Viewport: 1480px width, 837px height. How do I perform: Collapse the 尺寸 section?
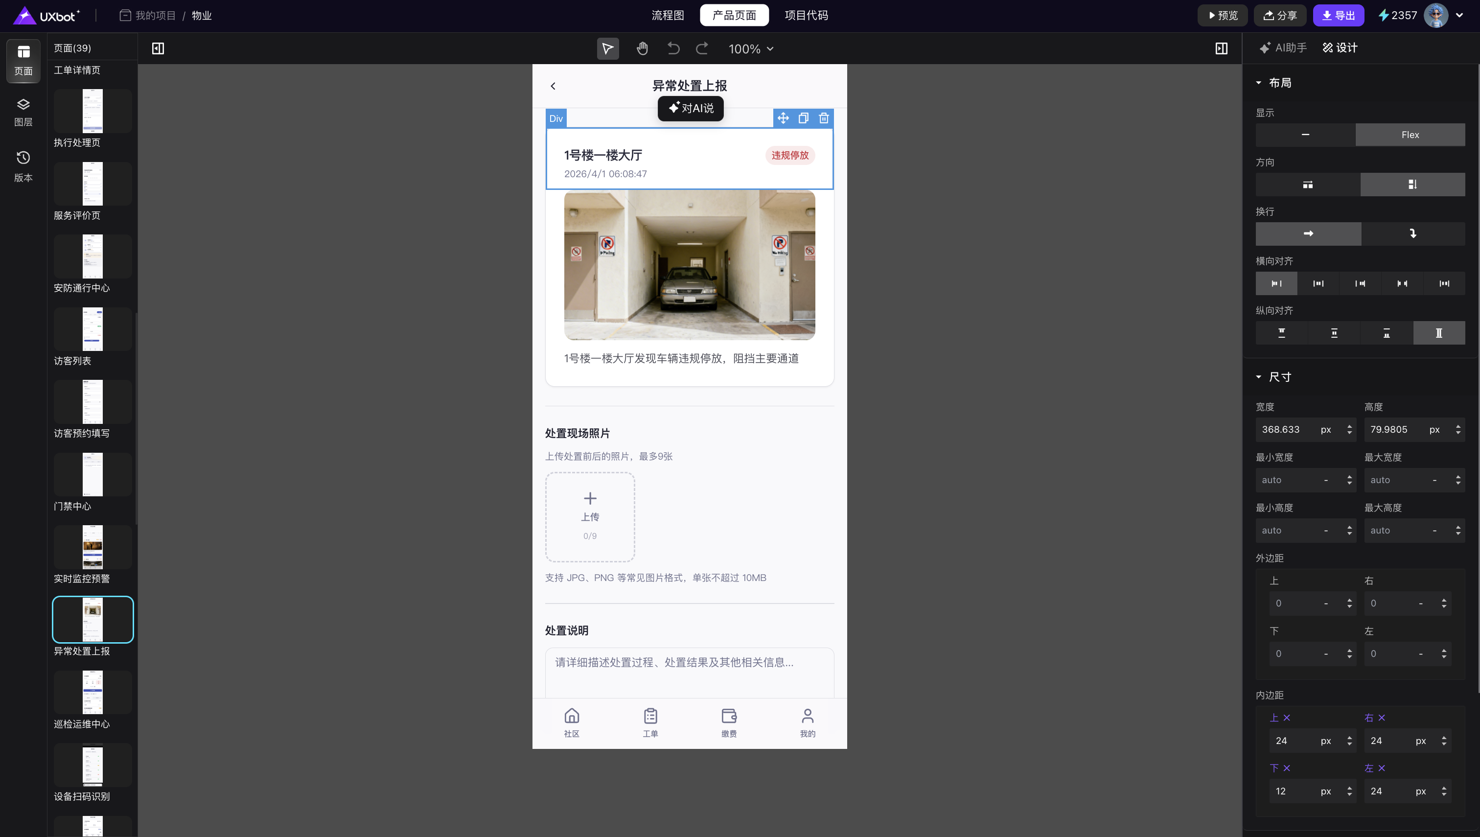pyautogui.click(x=1259, y=377)
